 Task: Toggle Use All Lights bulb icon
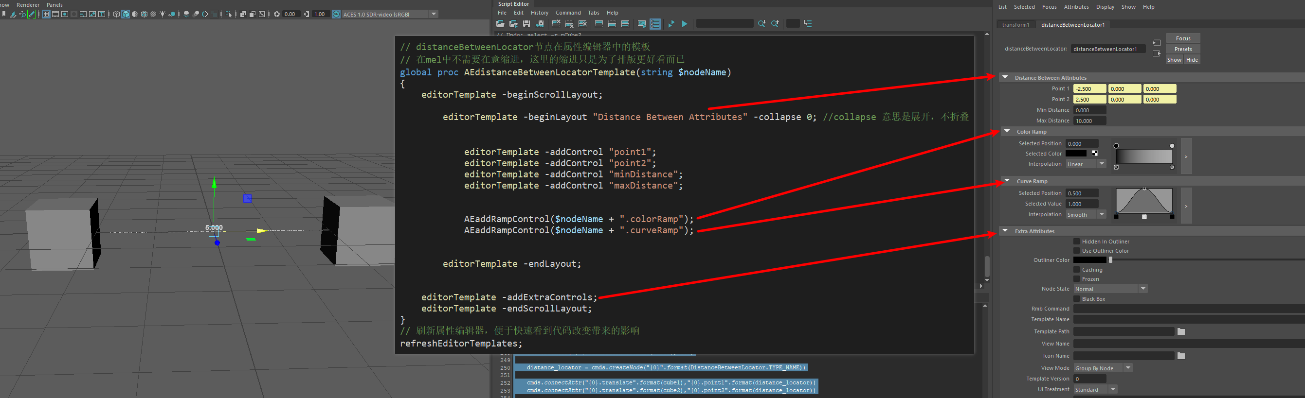click(x=163, y=14)
